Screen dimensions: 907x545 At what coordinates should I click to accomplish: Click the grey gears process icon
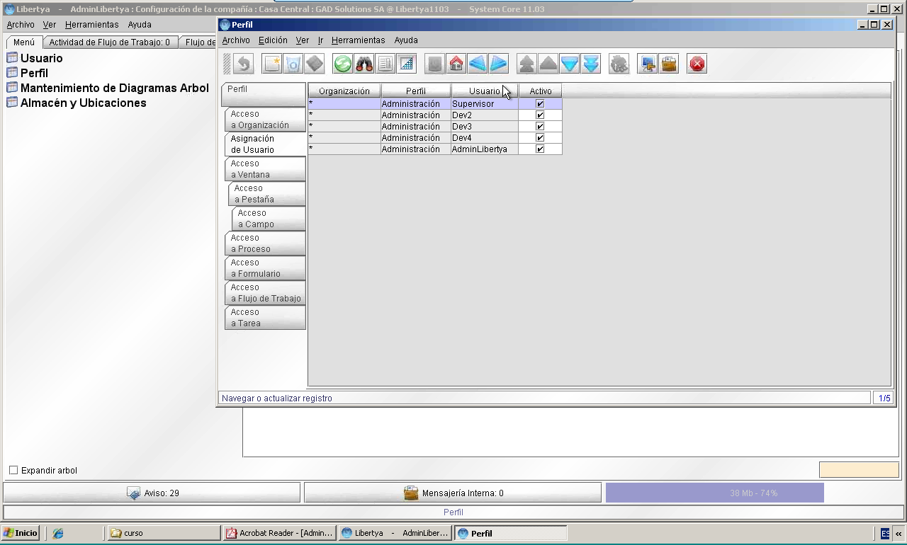click(x=619, y=64)
